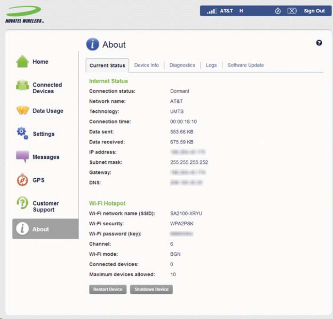
Task: Click the blue Settings gears icon
Action: click(22, 133)
